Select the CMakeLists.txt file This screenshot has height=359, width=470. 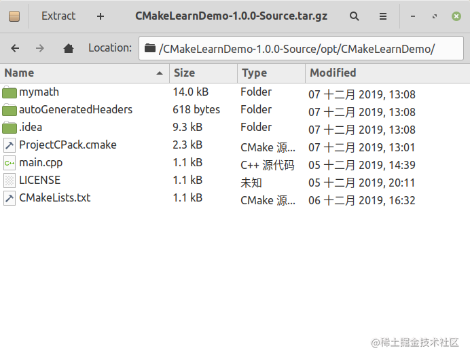pyautogui.click(x=54, y=198)
